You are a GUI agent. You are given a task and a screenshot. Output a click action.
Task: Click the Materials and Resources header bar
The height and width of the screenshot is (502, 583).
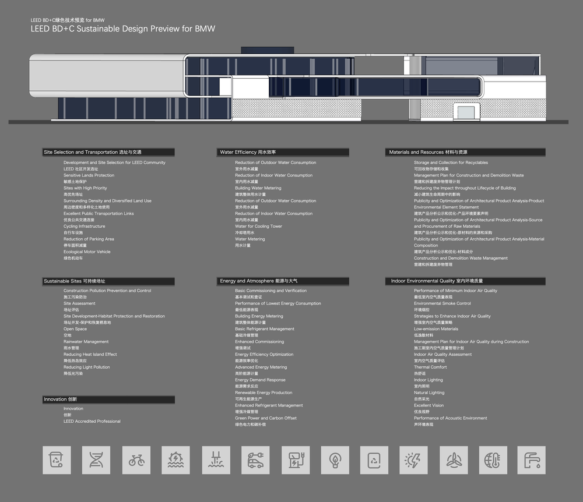tap(466, 153)
